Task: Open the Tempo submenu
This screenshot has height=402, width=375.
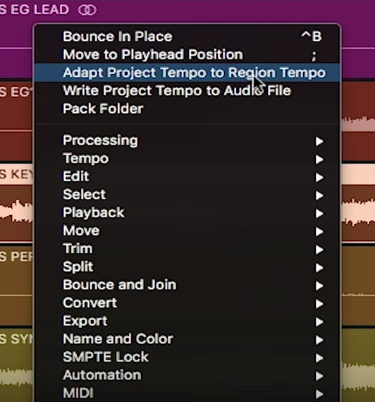Action: 187,159
